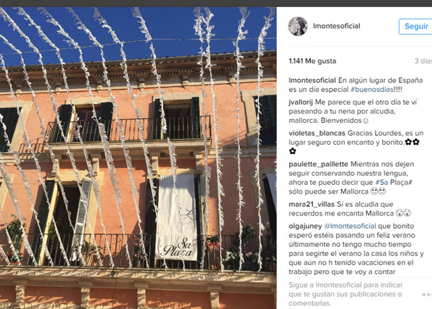Open violetas_blancas commenter profile
Image resolution: width=432 pixels, height=309 pixels.
point(317,134)
